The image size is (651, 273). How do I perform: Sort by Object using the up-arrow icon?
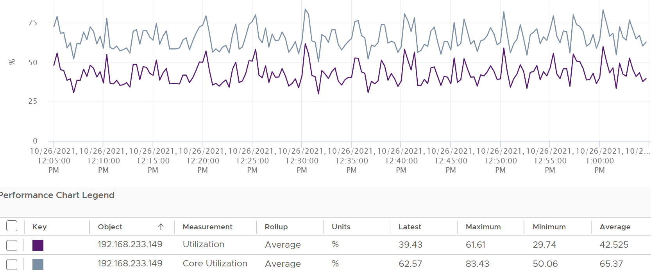point(161,227)
